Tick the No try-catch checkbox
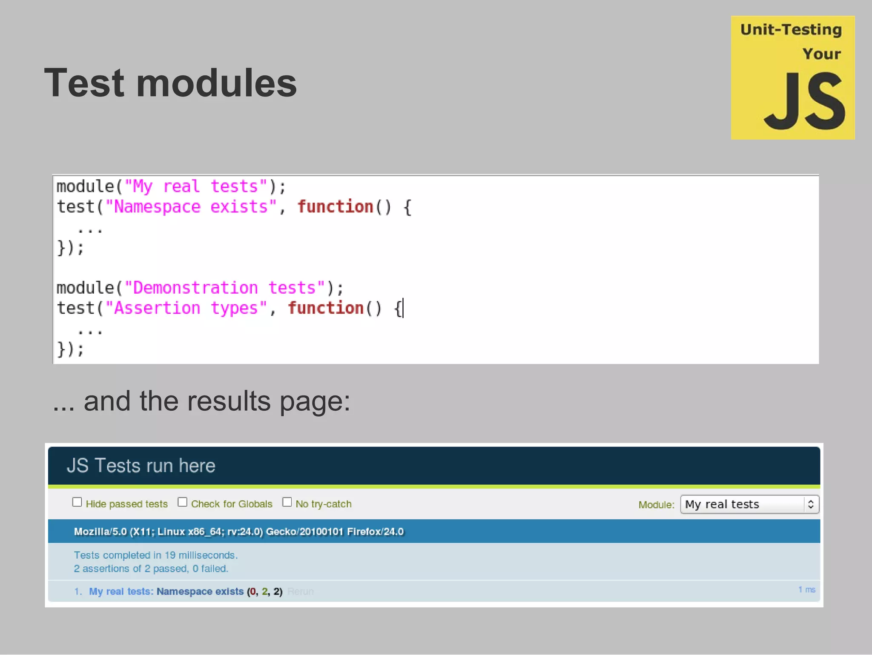Viewport: 872px width, 655px height. pyautogui.click(x=287, y=502)
